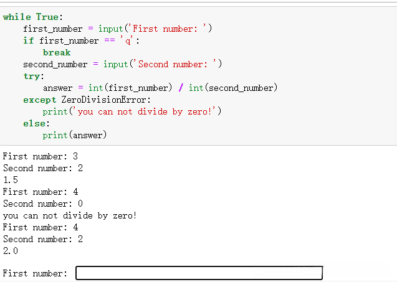Click the 1.5 result in output
397x282 pixels.
(x=11, y=180)
